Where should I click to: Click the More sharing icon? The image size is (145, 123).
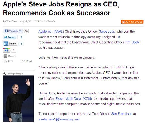point(5,56)
